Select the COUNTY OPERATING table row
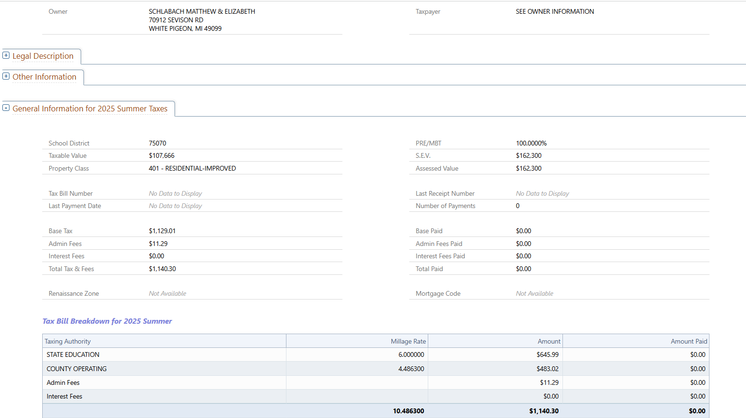Screen dimensions: 746x418 pyautogui.click(x=76, y=369)
